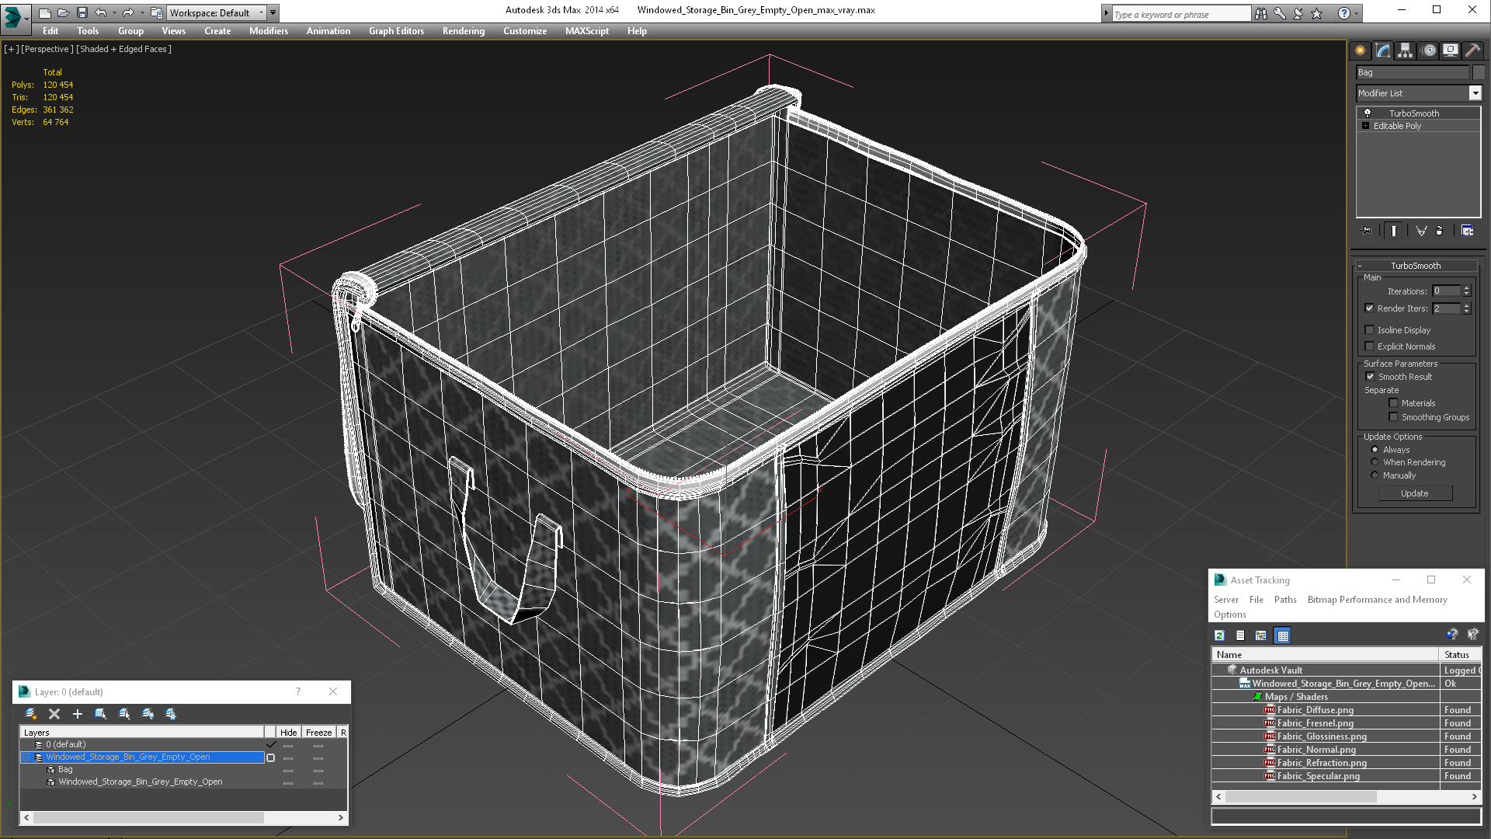Viewport: 1491px width, 839px height.
Task: Open Configure Modifier Sets icon
Action: point(1467,231)
